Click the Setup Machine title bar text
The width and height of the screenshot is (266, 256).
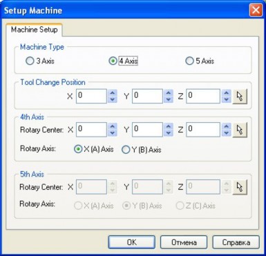click(33, 10)
